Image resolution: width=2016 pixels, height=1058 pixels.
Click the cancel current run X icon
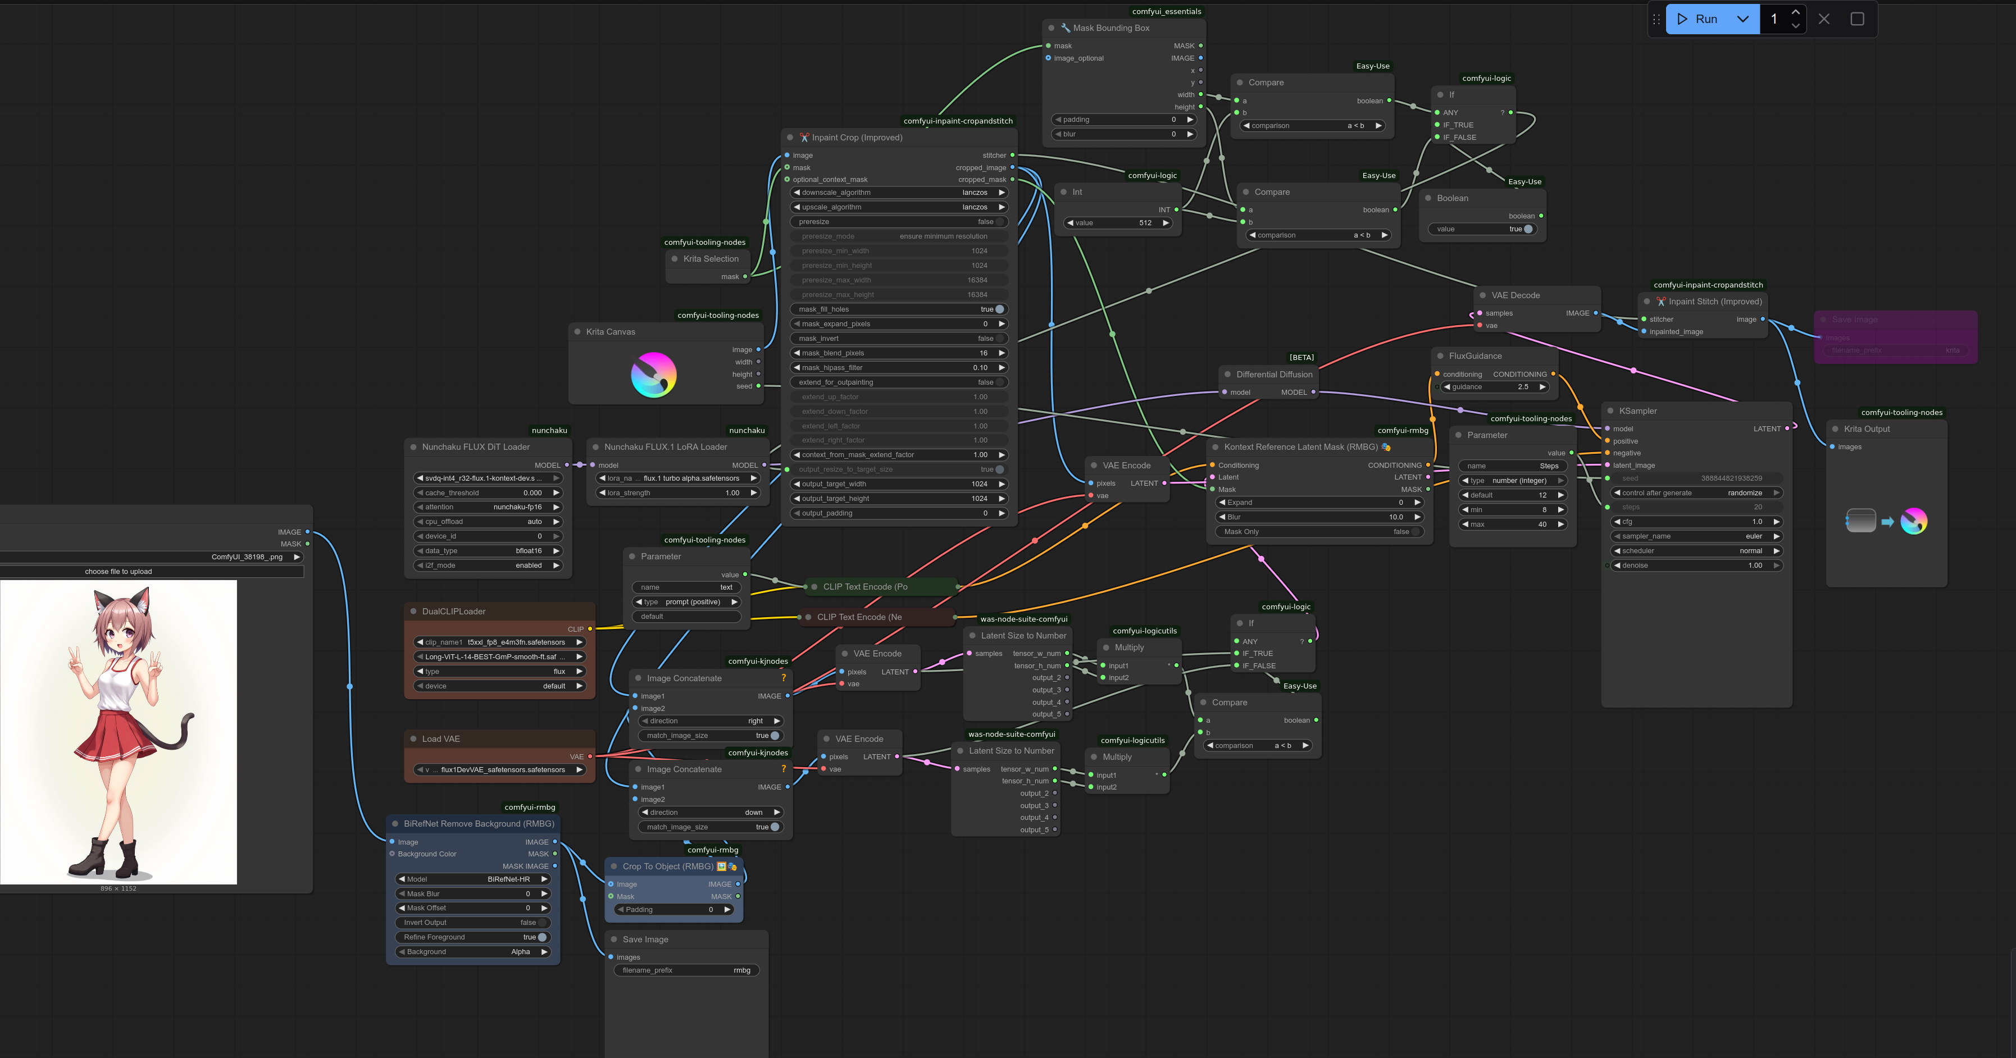pos(1824,20)
